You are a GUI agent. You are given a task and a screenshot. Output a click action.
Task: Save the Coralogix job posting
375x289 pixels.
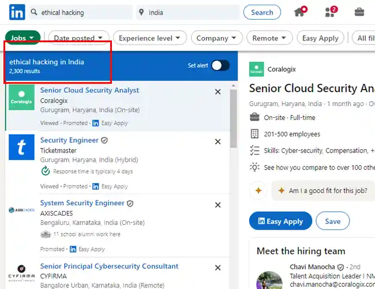click(x=332, y=221)
